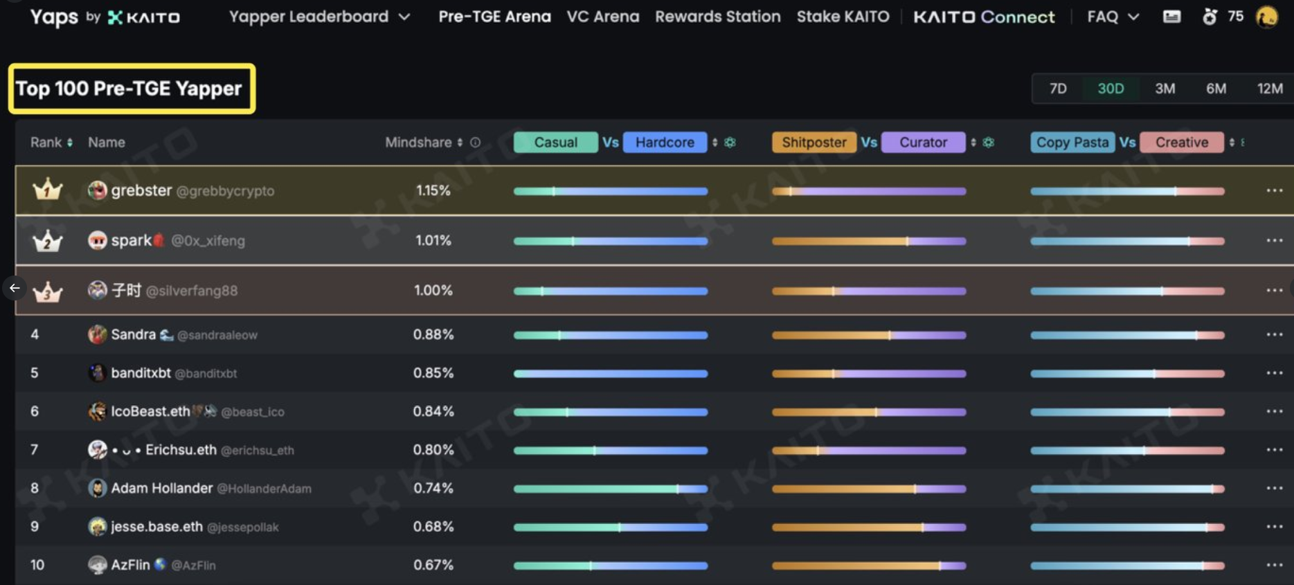Open more options for Adam Hollander row
The image size is (1294, 585).
click(1275, 488)
